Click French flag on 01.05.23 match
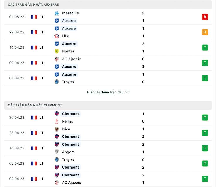 pos(34,17)
